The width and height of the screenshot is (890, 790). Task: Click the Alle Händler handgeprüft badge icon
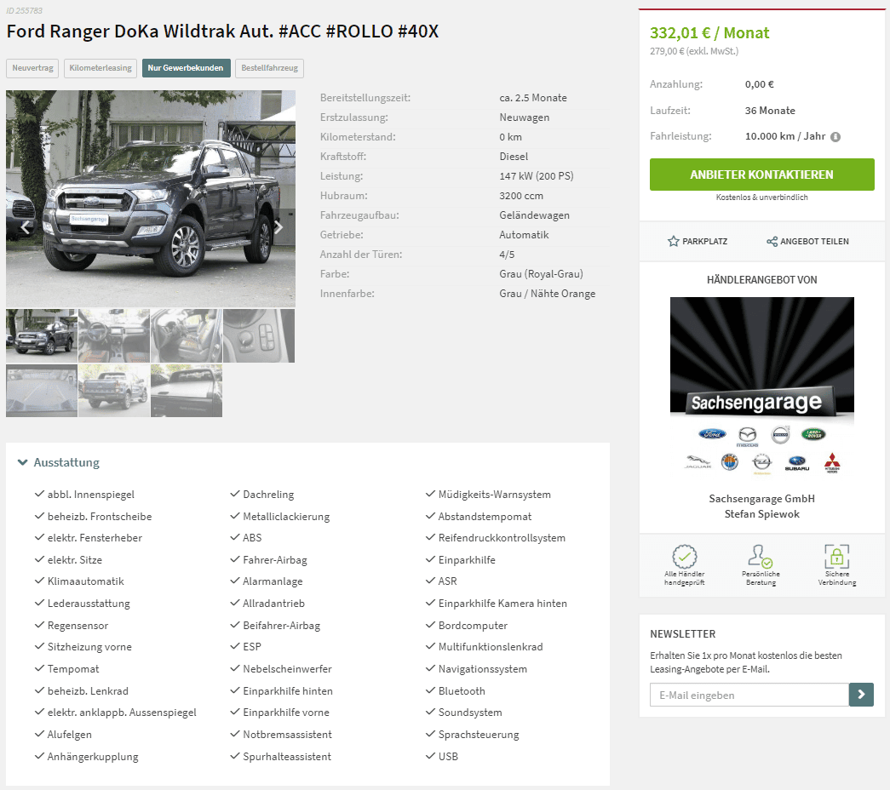click(x=685, y=557)
